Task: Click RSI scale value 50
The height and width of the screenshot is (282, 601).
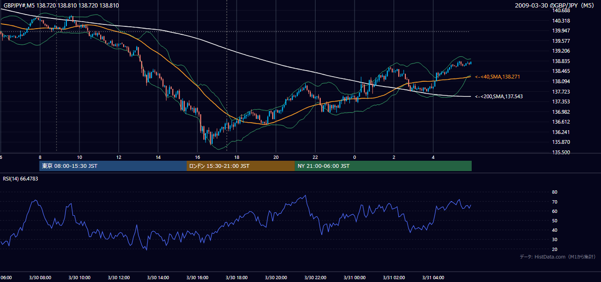Action: tap(554, 220)
